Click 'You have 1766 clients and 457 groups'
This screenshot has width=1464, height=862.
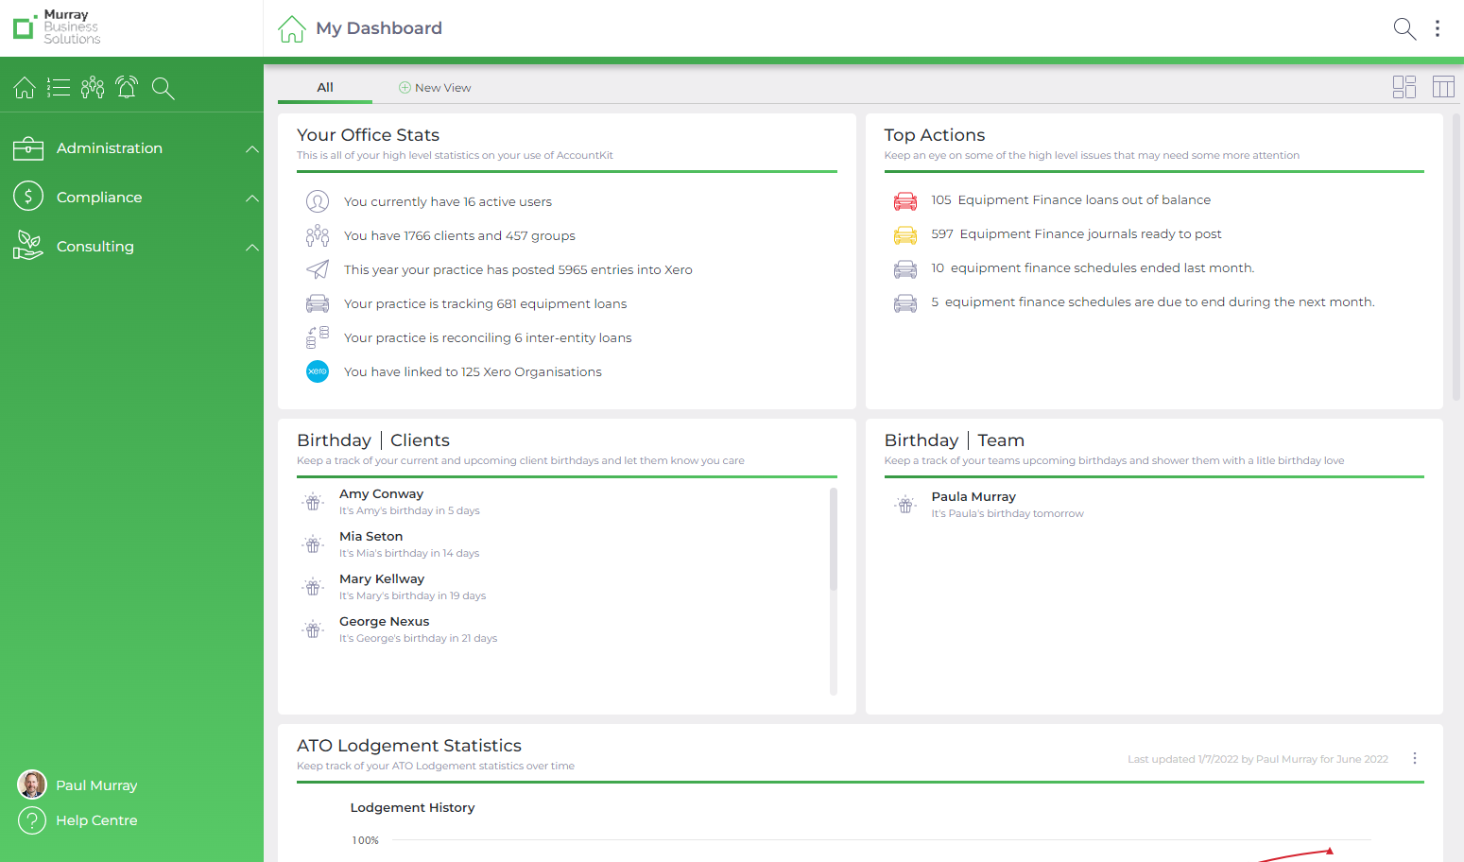point(459,235)
